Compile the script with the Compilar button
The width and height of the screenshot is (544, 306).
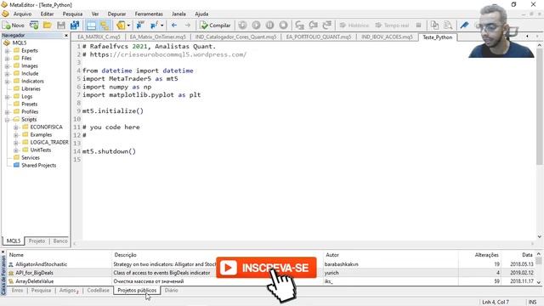215,25
